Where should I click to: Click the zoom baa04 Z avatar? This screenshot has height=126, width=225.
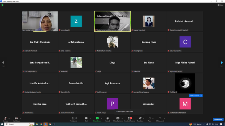pos(76,21)
